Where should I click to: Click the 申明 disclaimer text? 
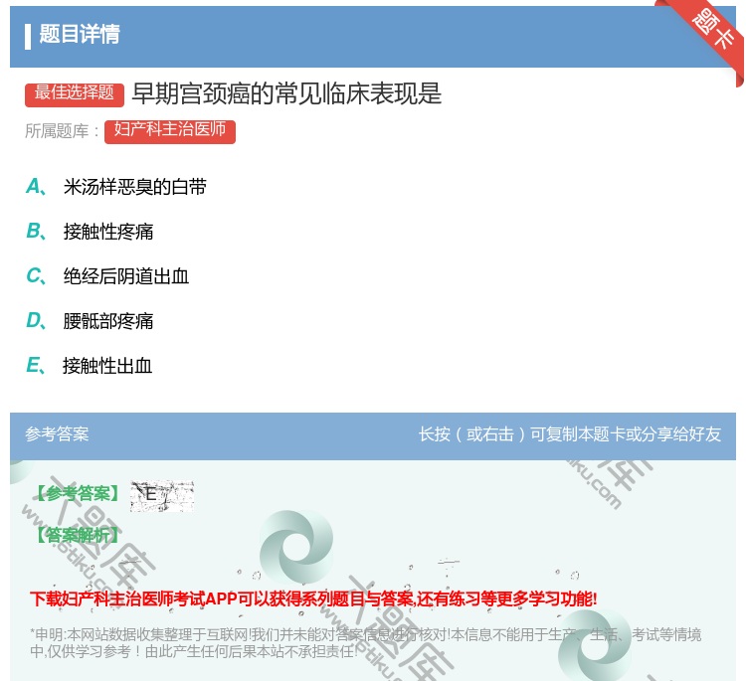tap(365, 642)
